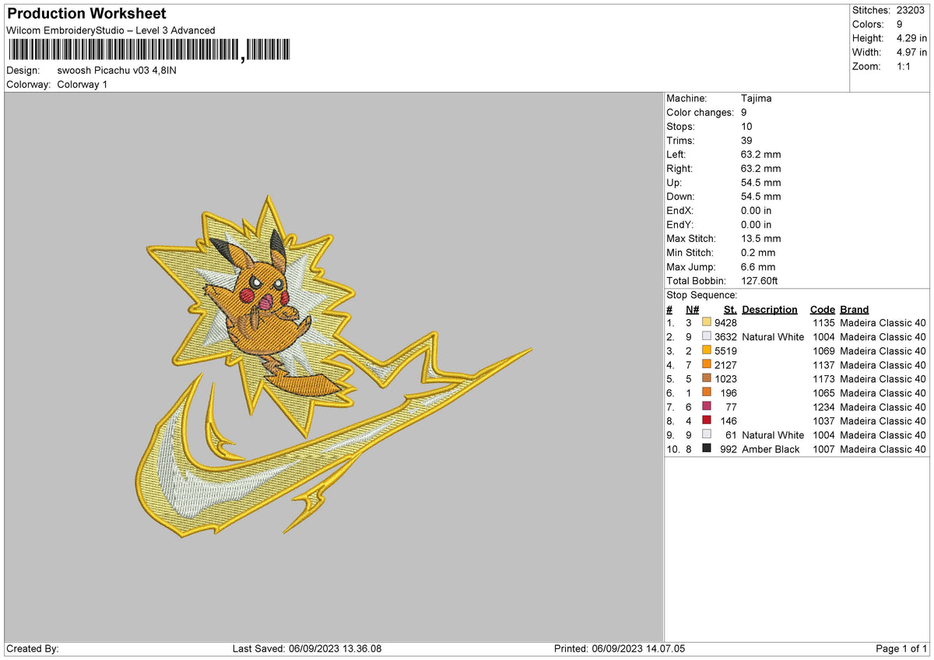
Task: Select the St. column header
Action: pyautogui.click(x=729, y=309)
